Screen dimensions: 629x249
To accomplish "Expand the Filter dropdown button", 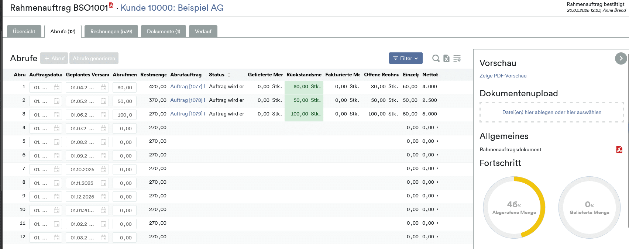I will tap(406, 58).
